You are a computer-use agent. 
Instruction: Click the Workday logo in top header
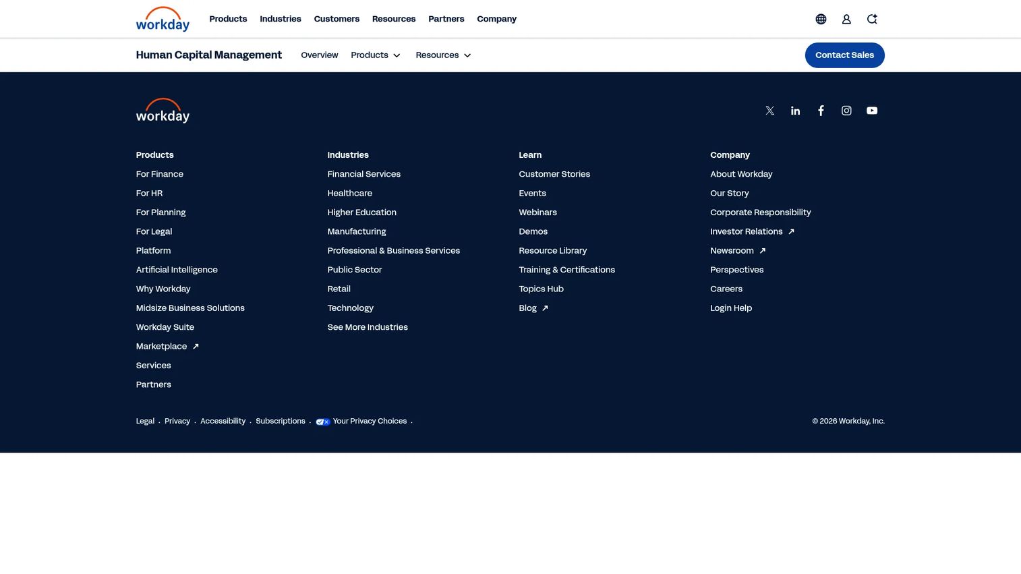point(163,19)
